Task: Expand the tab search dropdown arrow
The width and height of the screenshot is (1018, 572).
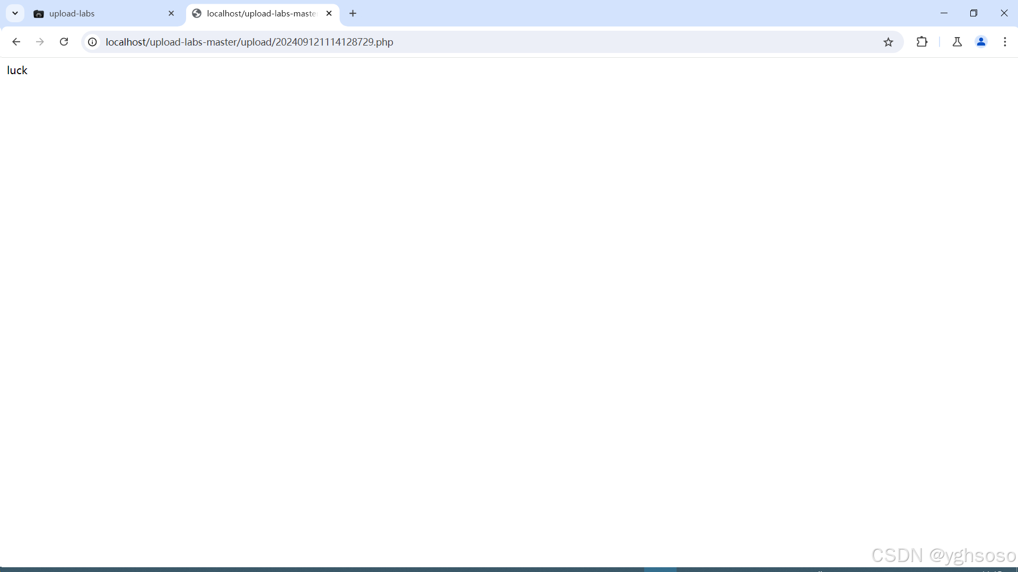Action: click(x=15, y=13)
